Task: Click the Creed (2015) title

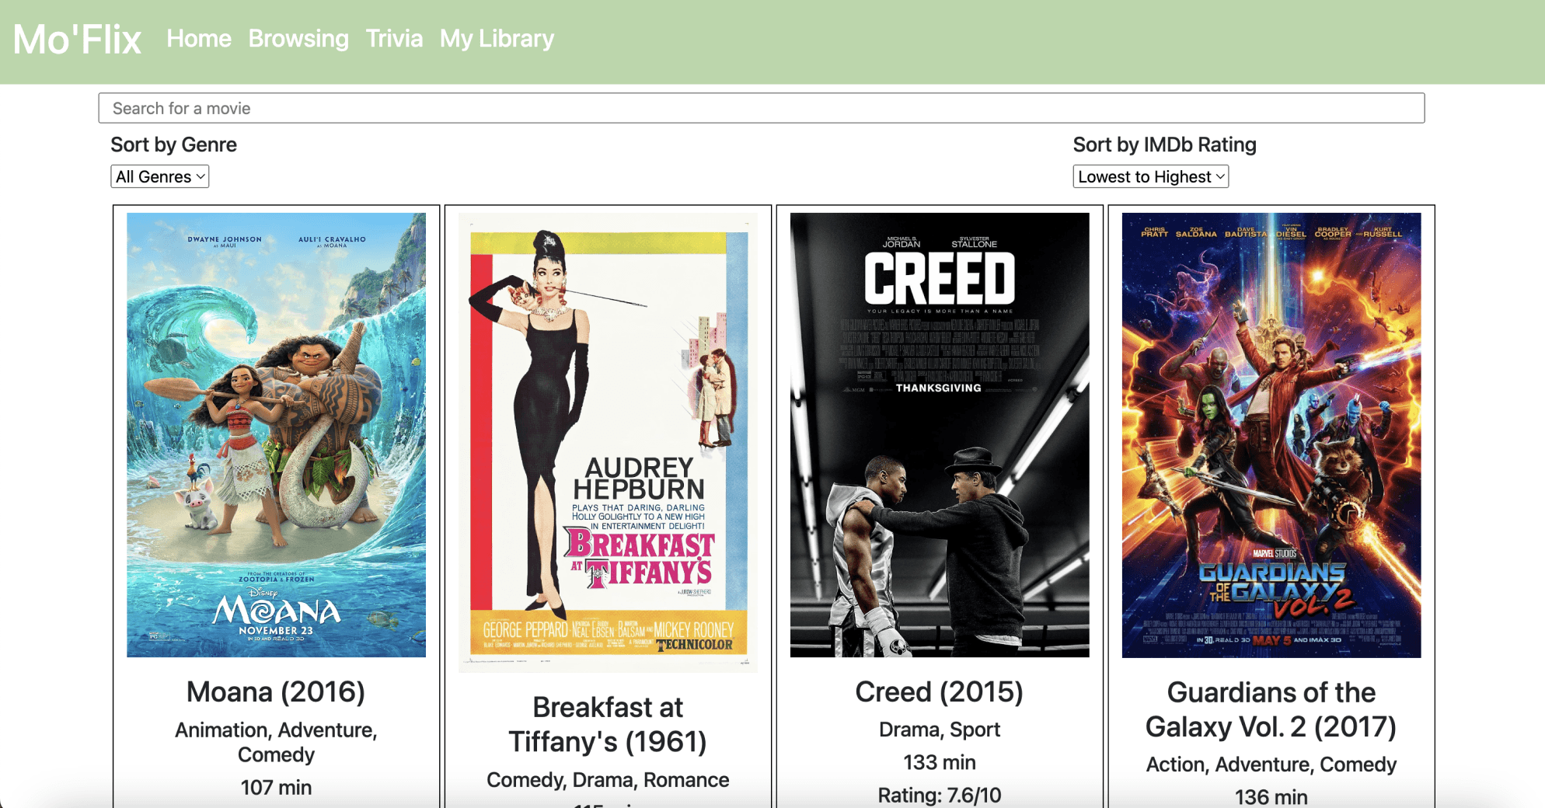Action: (940, 691)
